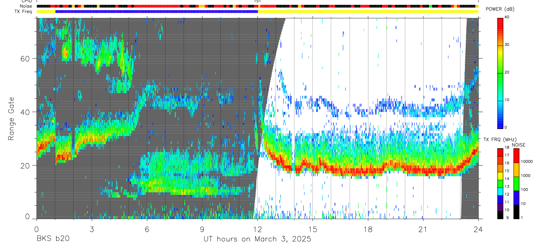This screenshot has width=538, height=248.
Task: Click the "UT hours on March 3, 2025" label
Action: (x=258, y=239)
